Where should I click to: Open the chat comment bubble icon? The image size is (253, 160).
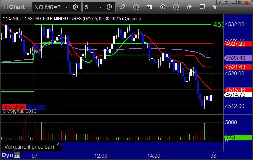point(202,7)
